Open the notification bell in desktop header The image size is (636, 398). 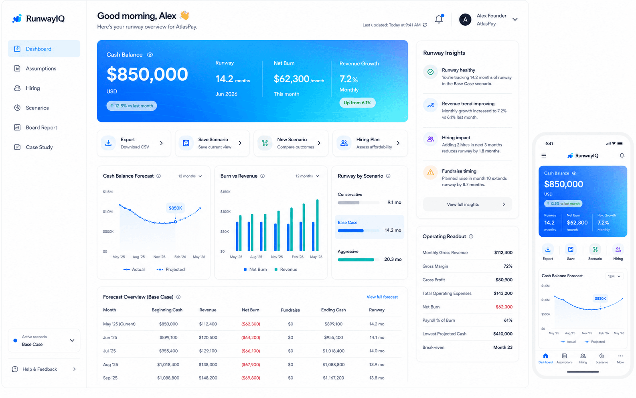tap(439, 19)
